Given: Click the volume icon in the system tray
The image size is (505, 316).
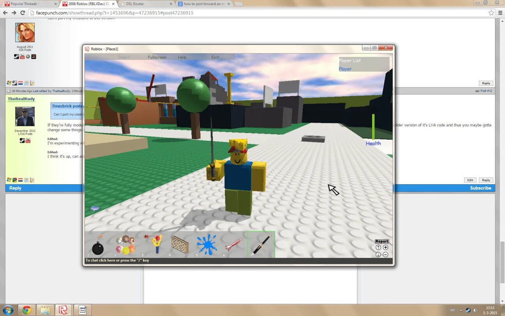Looking at the screenshot, I should [476, 310].
